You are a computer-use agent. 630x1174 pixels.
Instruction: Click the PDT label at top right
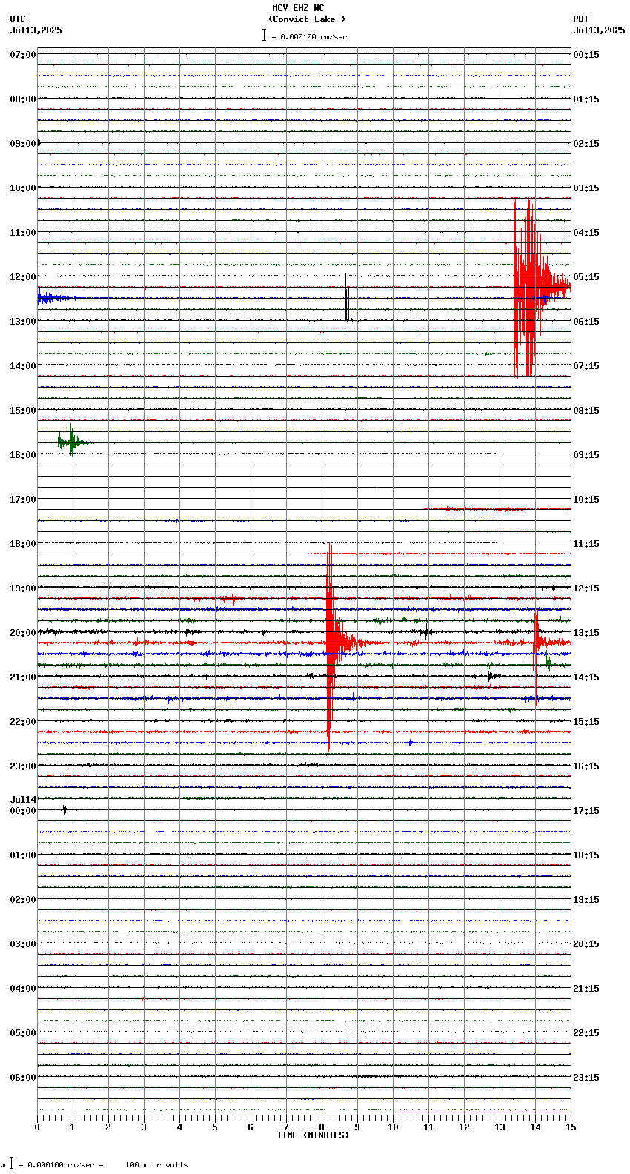point(580,19)
